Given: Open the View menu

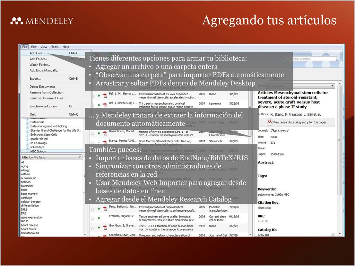Looking at the screenshot, I should point(44,47).
